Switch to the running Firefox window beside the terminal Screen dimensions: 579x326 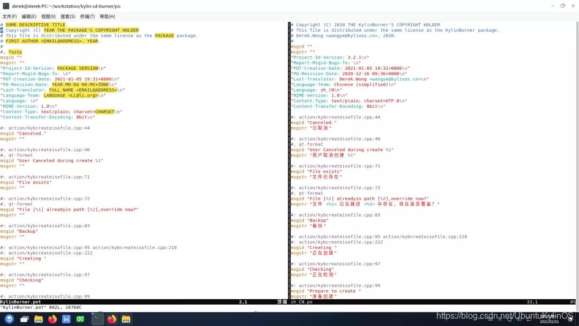click(112, 319)
